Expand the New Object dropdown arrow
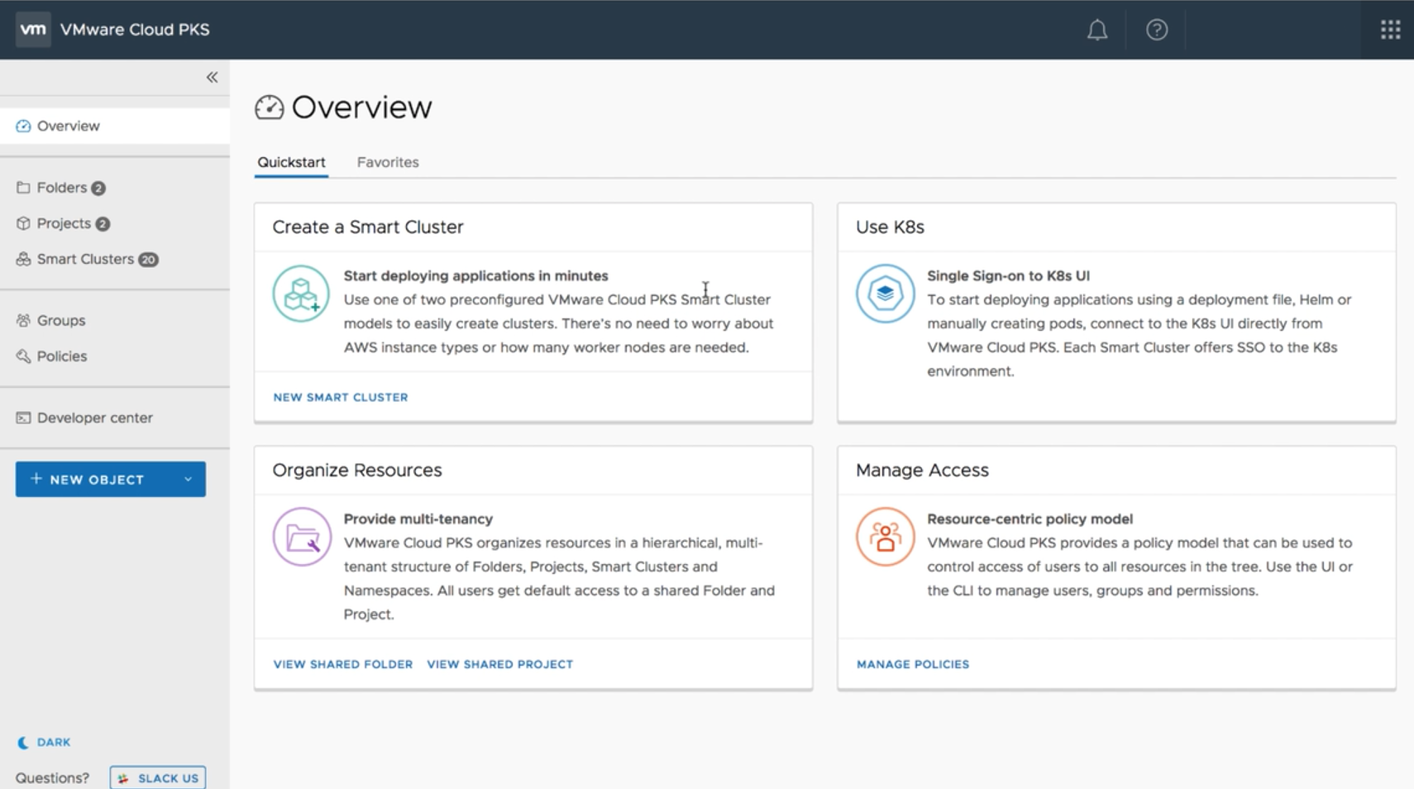Image resolution: width=1414 pixels, height=789 pixels. coord(188,480)
